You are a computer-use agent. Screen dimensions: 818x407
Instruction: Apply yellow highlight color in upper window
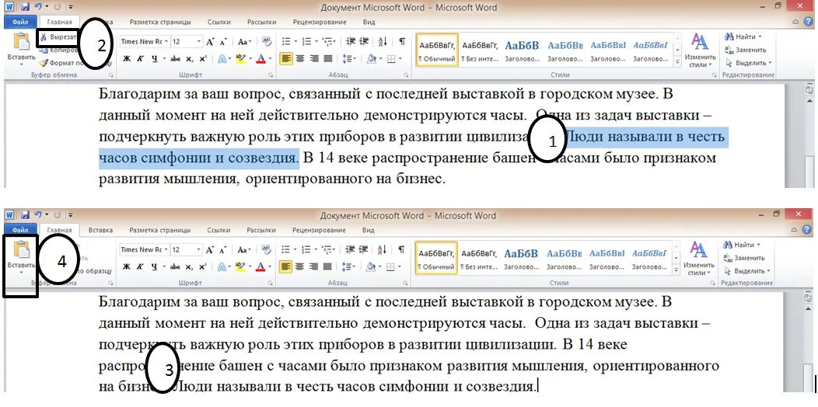pos(240,59)
